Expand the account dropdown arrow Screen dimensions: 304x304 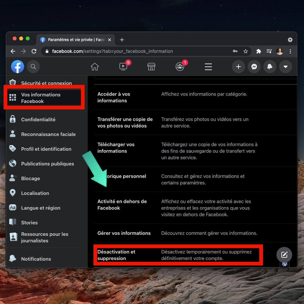(286, 67)
